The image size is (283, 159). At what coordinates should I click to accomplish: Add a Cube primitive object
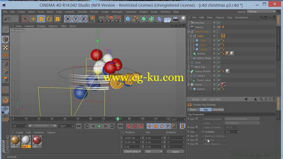pos(128,19)
